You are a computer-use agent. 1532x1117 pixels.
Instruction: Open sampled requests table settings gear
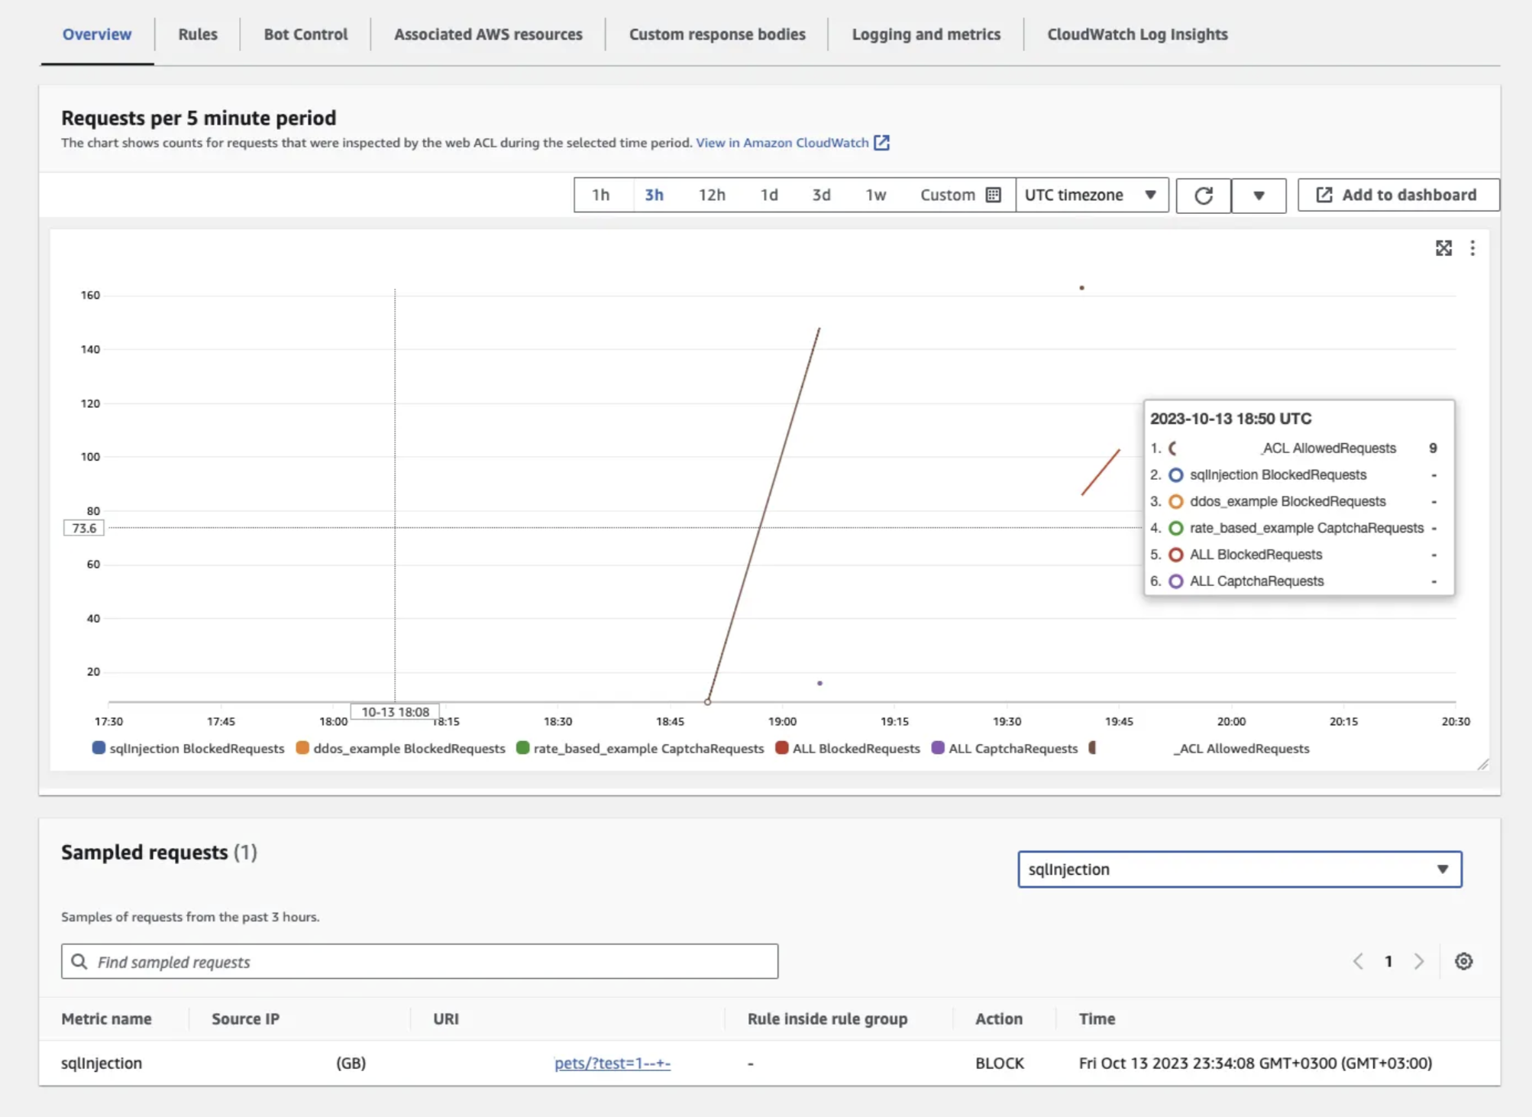pyautogui.click(x=1463, y=961)
